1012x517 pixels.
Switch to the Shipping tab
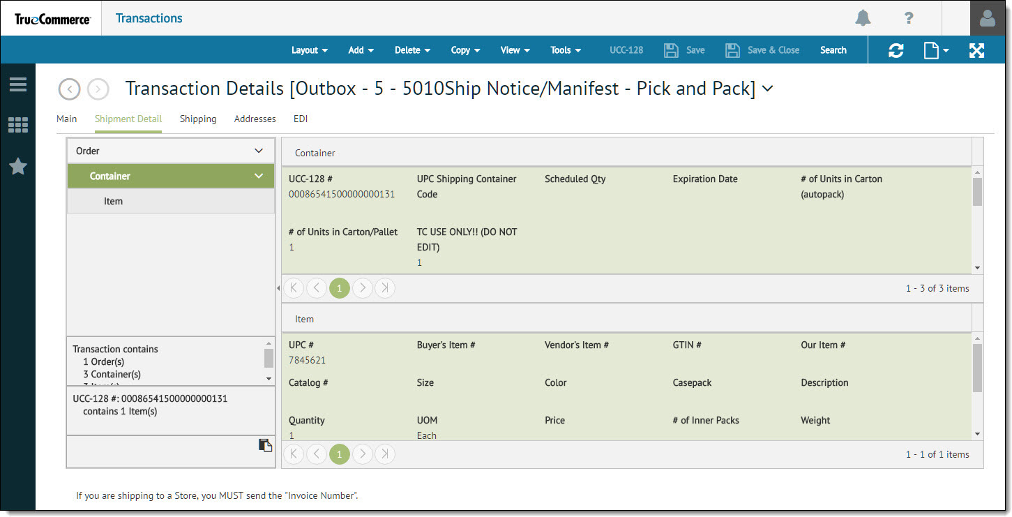[x=198, y=119]
